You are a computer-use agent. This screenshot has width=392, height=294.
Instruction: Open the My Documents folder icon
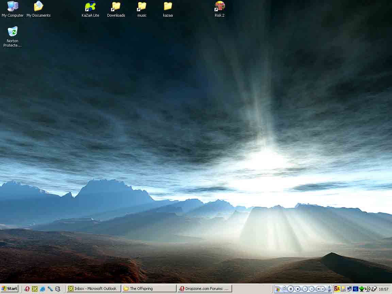38,7
